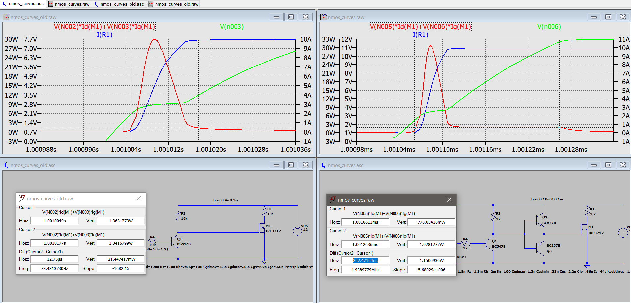Select resistor R1 in nmos_curves_old.asc schematic
Screen dimensions: 631x303
point(265,212)
